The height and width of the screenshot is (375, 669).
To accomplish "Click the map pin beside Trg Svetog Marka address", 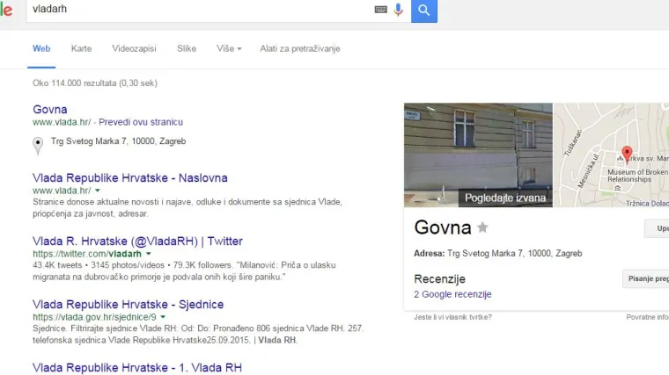I will [x=38, y=146].
